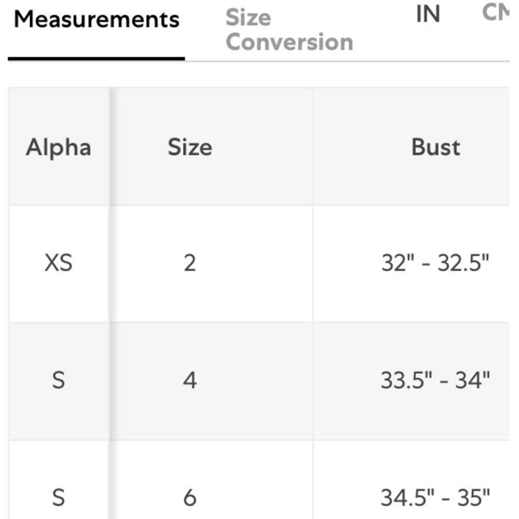Select the S alpha cell for size 6
The height and width of the screenshot is (519, 519).
59,498
